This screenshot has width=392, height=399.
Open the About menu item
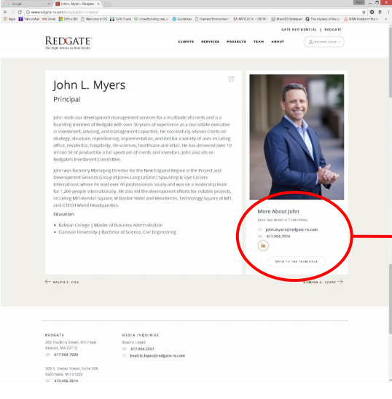pos(278,42)
